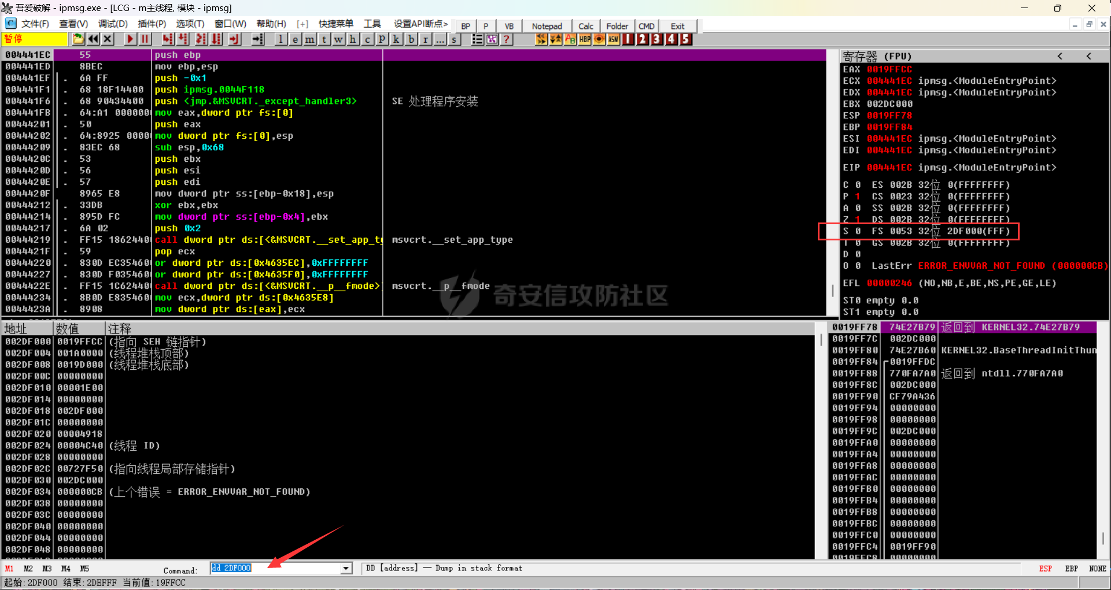Click the BP button
This screenshot has height=590, width=1111.
(x=466, y=26)
